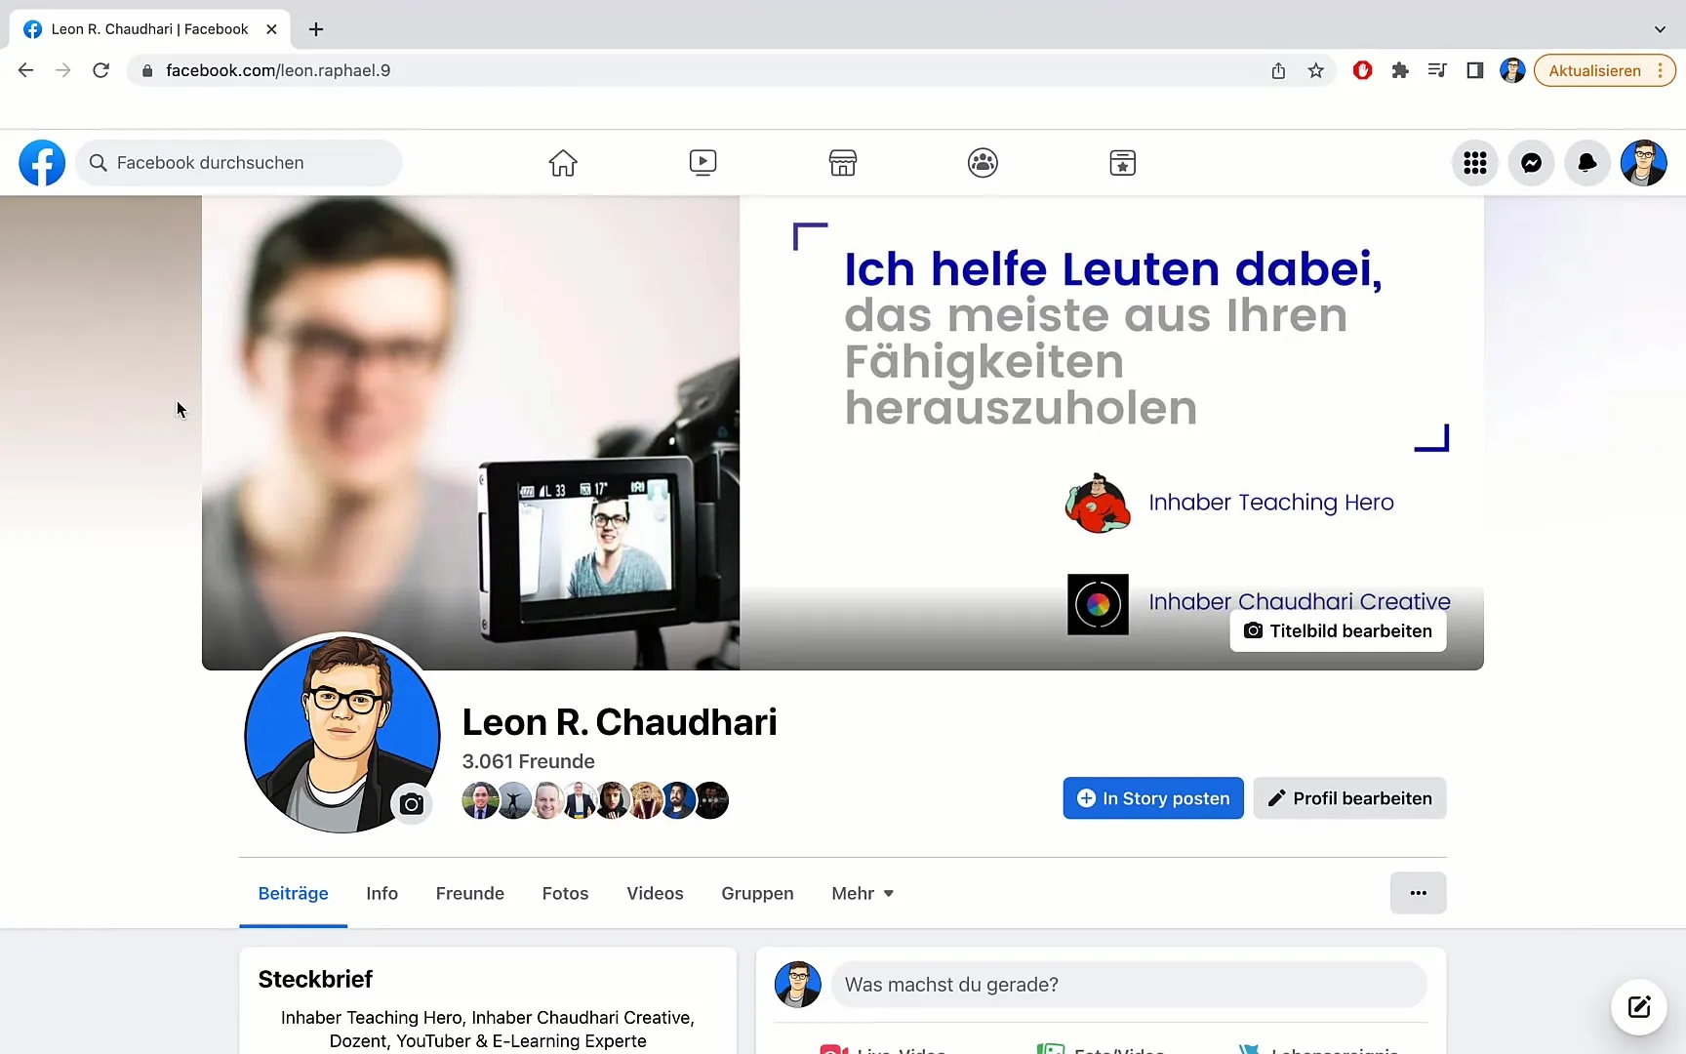Click the In Story posten button
The height and width of the screenshot is (1054, 1686).
coord(1153,798)
